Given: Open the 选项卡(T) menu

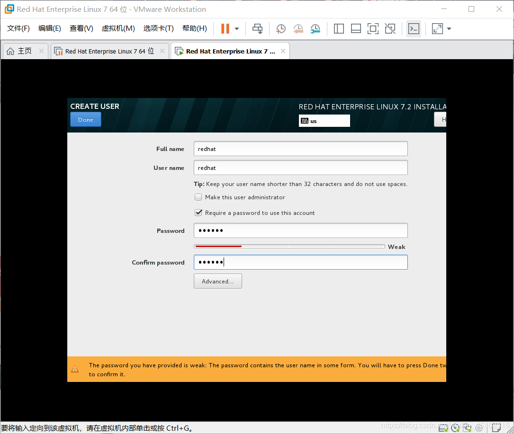Looking at the screenshot, I should coord(158,28).
